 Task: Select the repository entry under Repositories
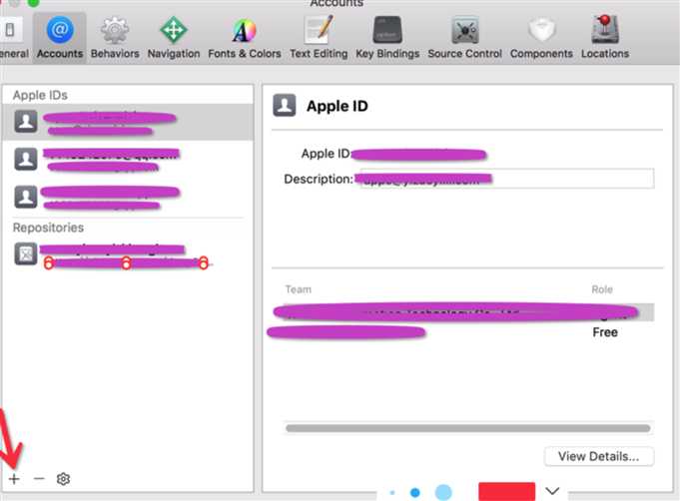(128, 254)
